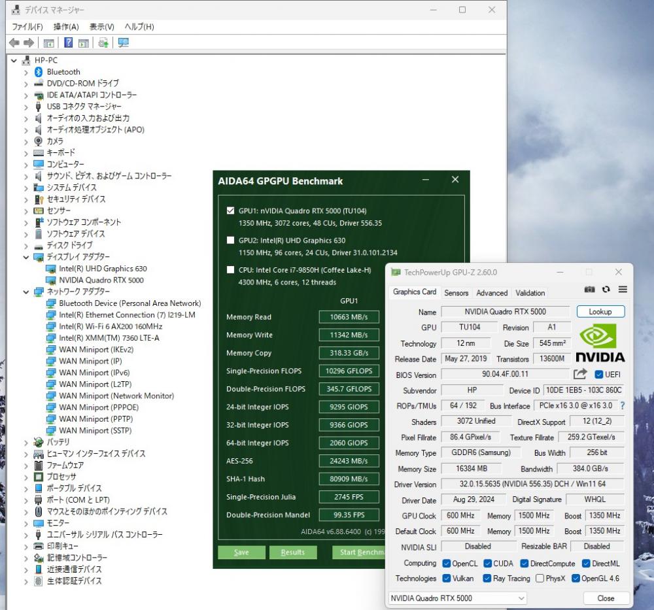Toggle the Vulkan checkbox
This screenshot has height=610, width=654.
point(446,579)
